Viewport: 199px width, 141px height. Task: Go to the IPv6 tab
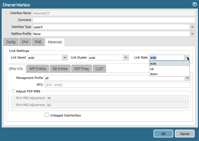[38, 42]
